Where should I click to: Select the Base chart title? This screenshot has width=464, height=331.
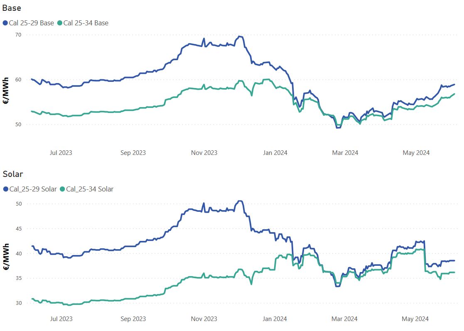point(12,8)
